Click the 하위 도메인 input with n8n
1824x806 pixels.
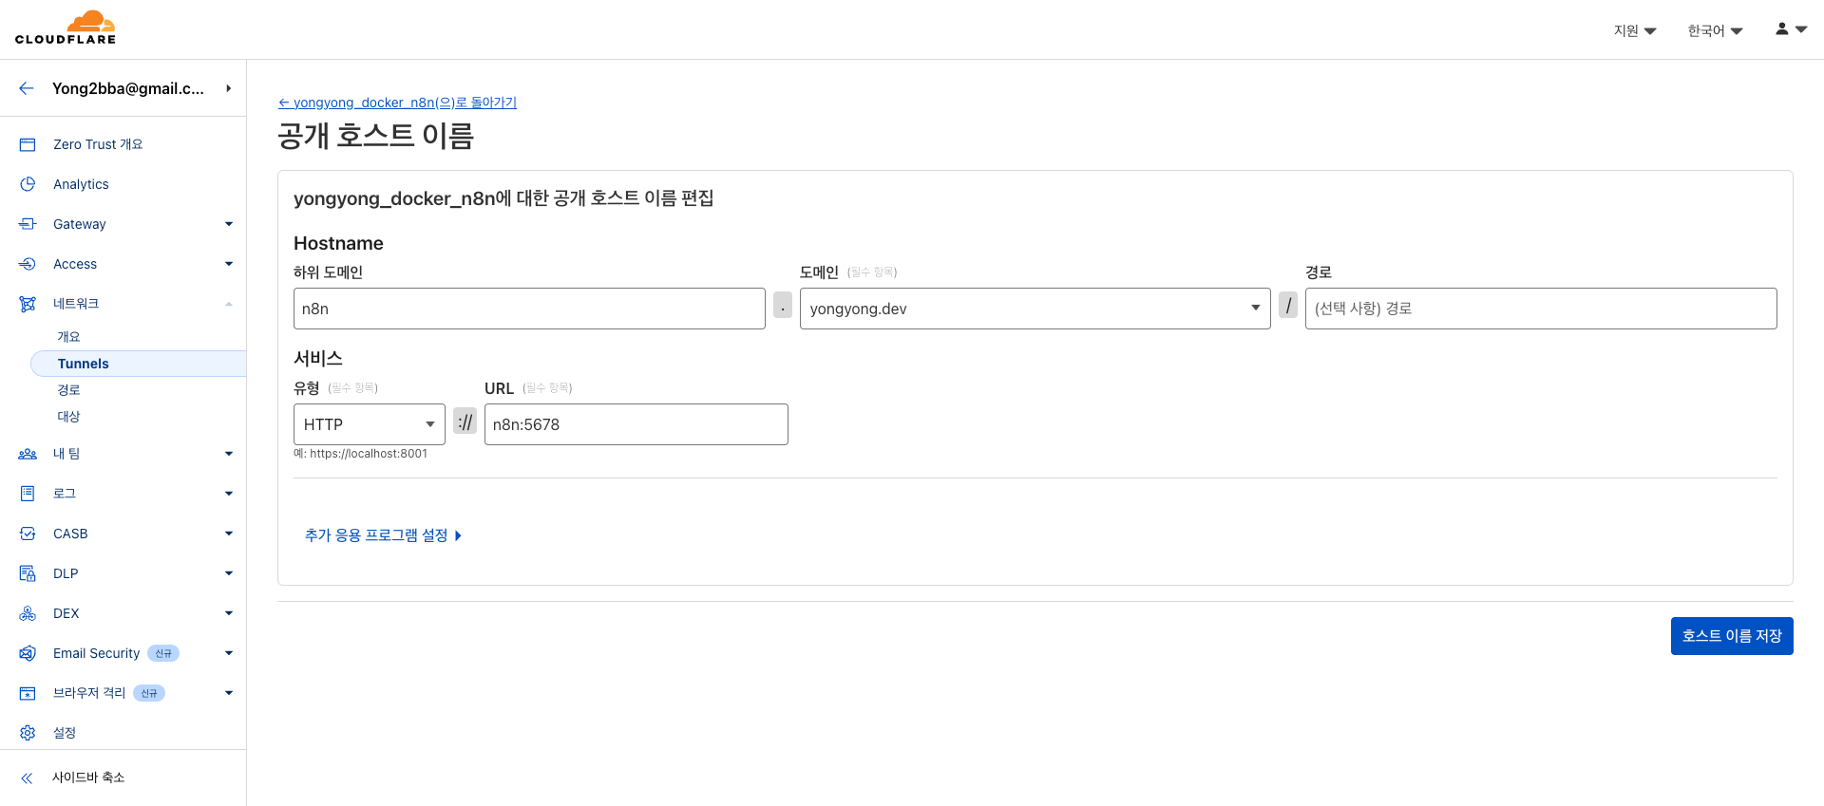pyautogui.click(x=529, y=309)
